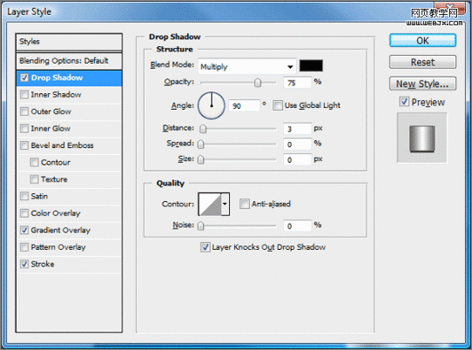Screen dimensions: 472x350
Task: Click the contour curve thumbnail
Action: (209, 204)
